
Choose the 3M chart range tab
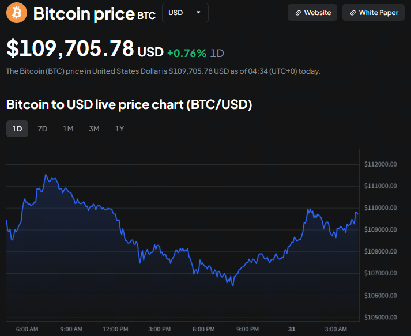click(94, 129)
